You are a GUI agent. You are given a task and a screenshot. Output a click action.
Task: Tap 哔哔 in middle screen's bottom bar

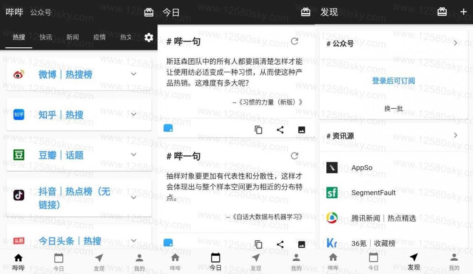coord(175,262)
